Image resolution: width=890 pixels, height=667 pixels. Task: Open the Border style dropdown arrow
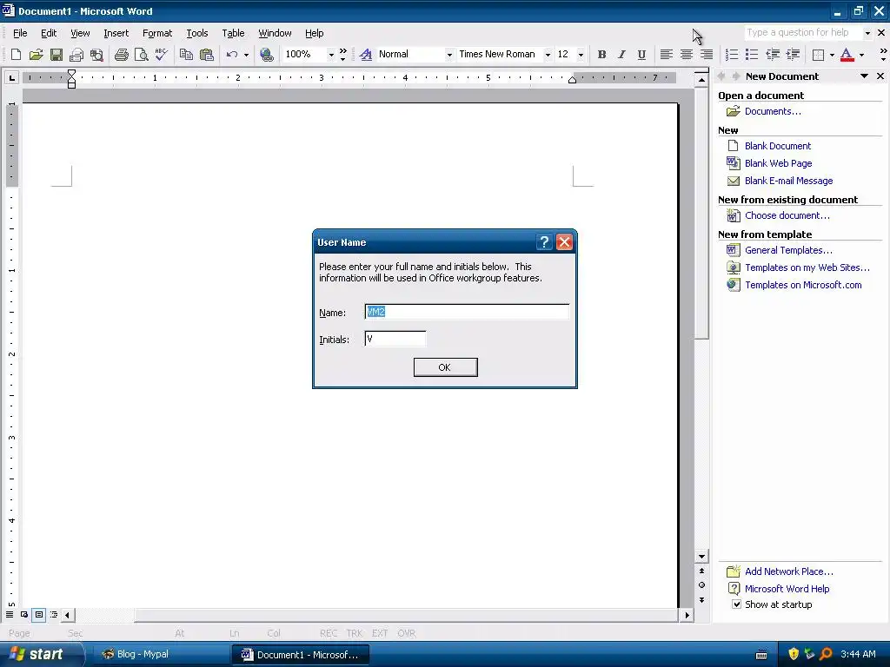click(832, 55)
